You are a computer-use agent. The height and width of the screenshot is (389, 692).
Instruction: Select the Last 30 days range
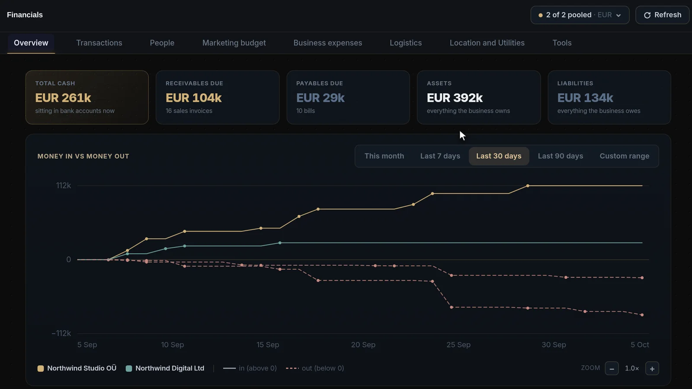[x=499, y=156]
